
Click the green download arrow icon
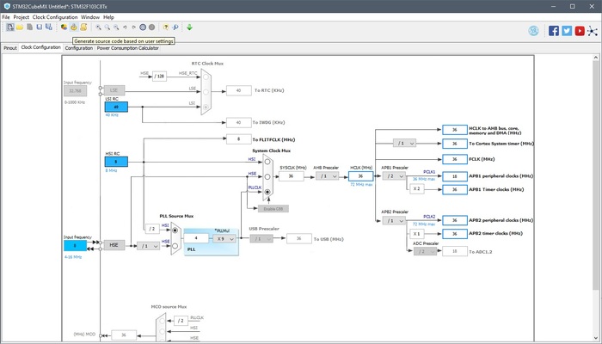(189, 28)
